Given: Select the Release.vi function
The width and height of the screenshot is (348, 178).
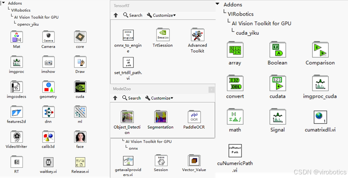Looking at the screenshot, I should 80,162.
